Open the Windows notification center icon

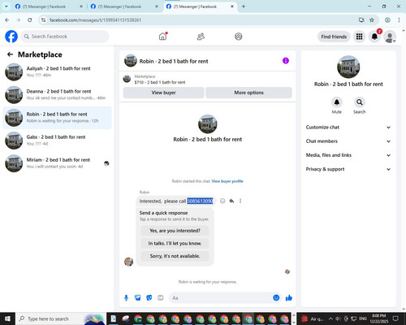[x=395, y=318]
